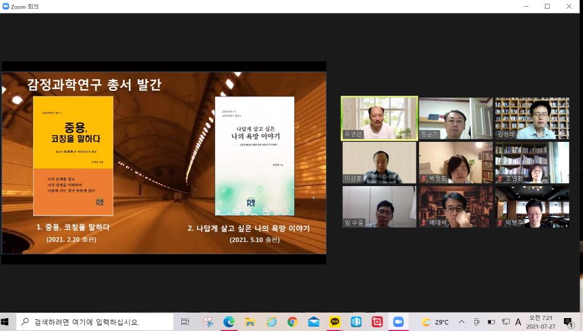Expand the hidden system tray icons
This screenshot has height=331, width=583.
click(x=462, y=322)
